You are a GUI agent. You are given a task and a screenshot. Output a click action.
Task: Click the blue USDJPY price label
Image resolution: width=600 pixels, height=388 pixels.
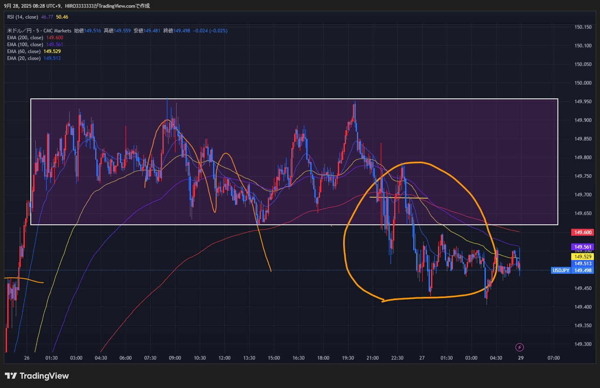click(x=561, y=271)
